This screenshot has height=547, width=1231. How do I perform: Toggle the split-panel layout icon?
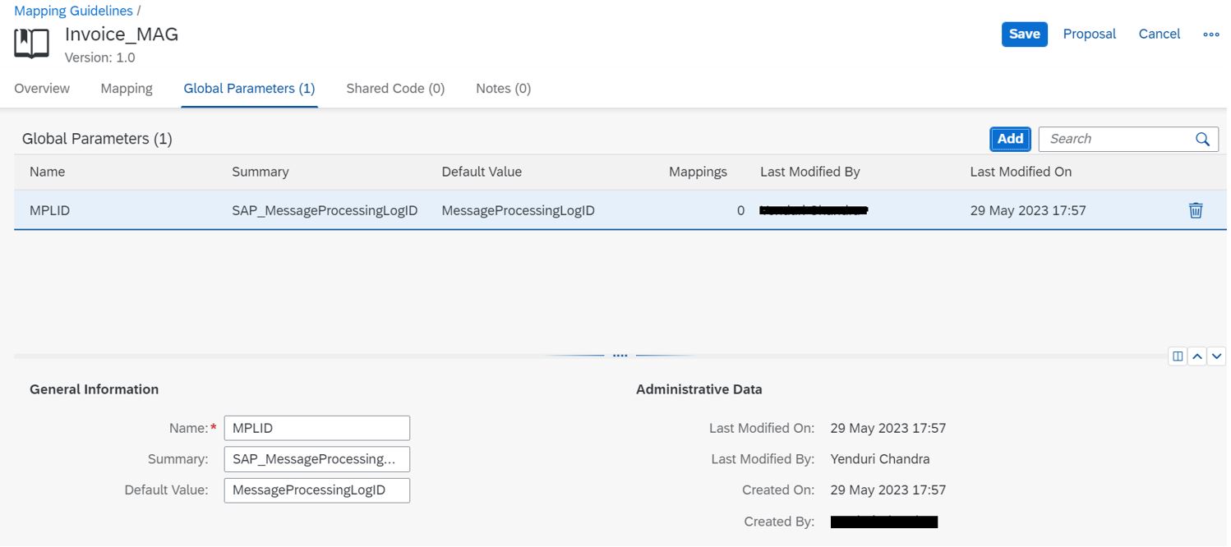(x=1177, y=356)
